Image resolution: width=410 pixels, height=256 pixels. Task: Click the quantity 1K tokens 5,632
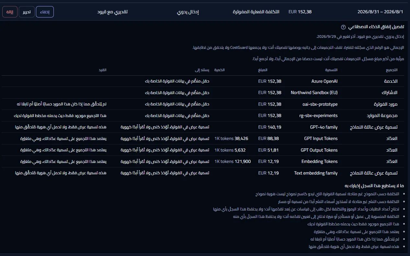click(230, 150)
